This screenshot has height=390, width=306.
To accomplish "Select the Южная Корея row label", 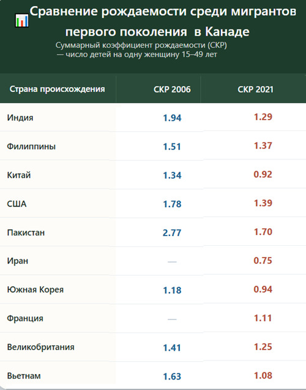I will pos(35,289).
